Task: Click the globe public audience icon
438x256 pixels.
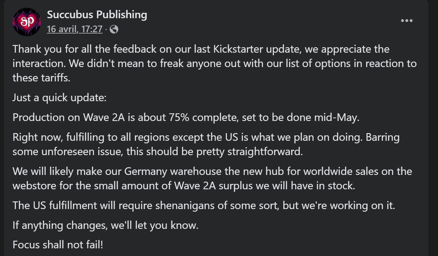Action: pos(114,29)
